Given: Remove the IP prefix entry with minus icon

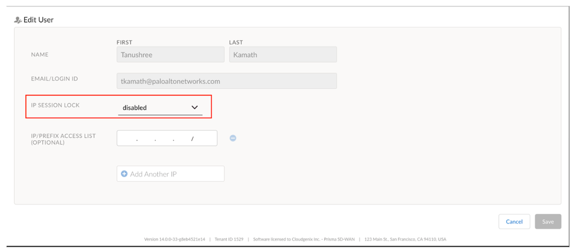Looking at the screenshot, I should 233,138.
